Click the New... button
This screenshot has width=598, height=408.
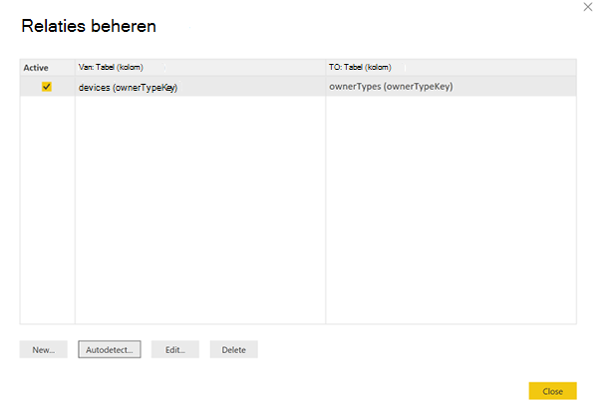coord(44,349)
